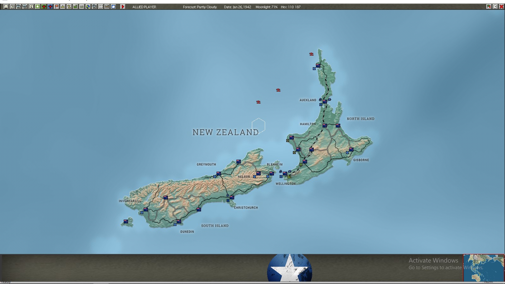Click the 'AUCKLAND' map label
Screen dimensions: 505x284
pos(308,100)
